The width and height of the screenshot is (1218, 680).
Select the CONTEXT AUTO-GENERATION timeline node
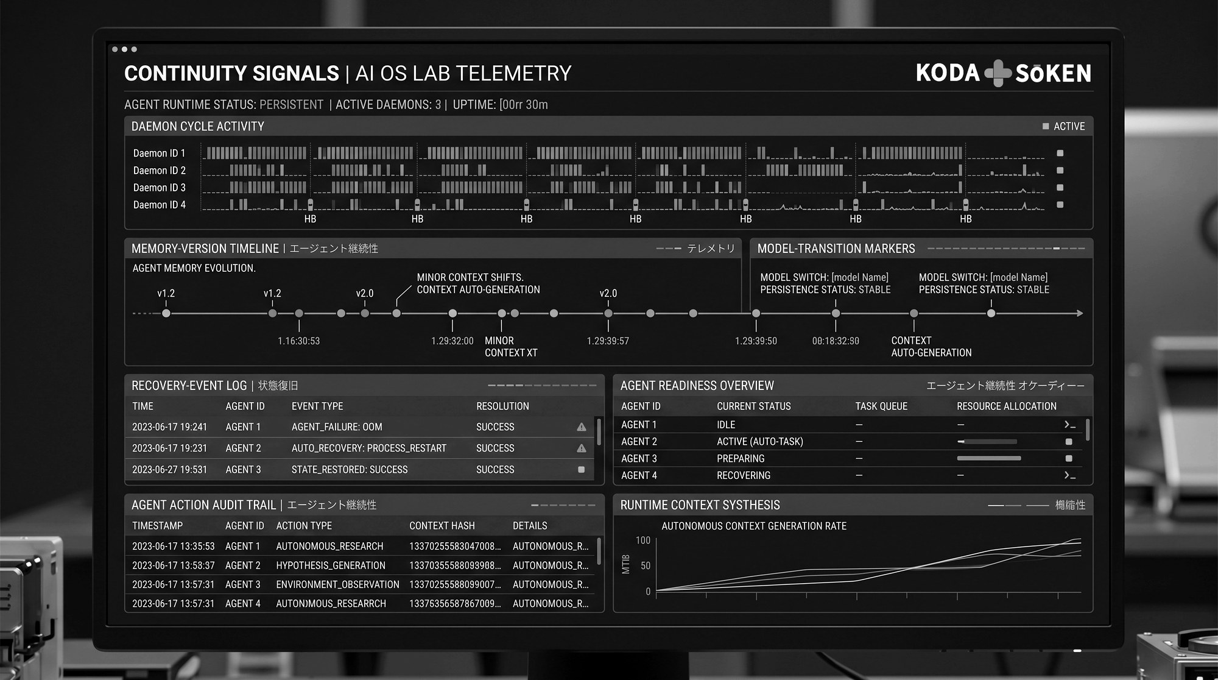[914, 313]
